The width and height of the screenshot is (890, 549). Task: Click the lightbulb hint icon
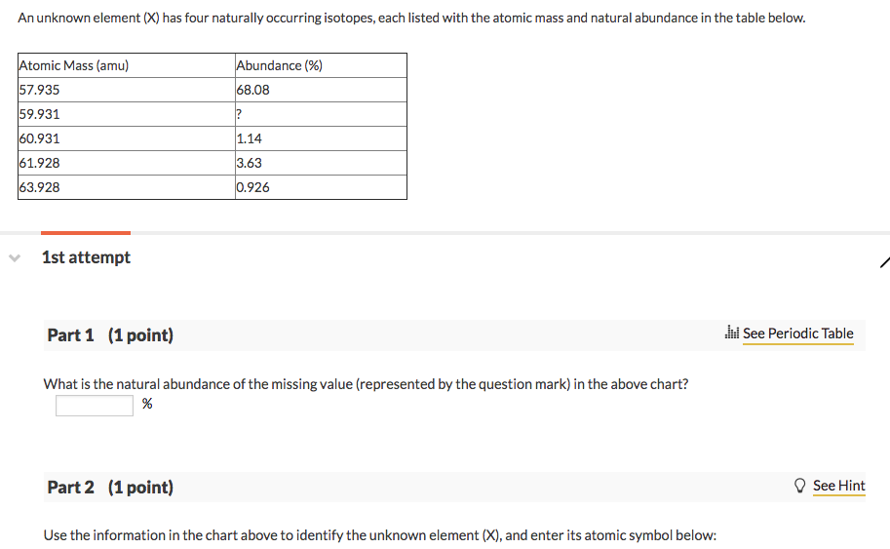(800, 486)
